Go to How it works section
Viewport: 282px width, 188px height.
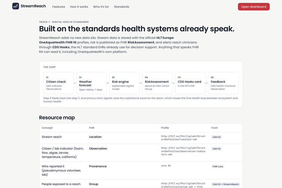tap(79, 7)
